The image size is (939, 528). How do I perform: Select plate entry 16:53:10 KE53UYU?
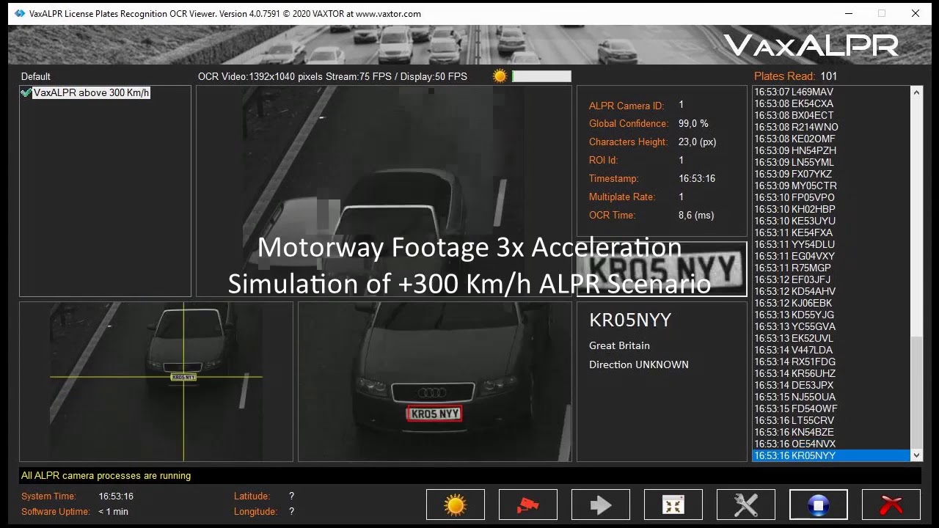832,221
